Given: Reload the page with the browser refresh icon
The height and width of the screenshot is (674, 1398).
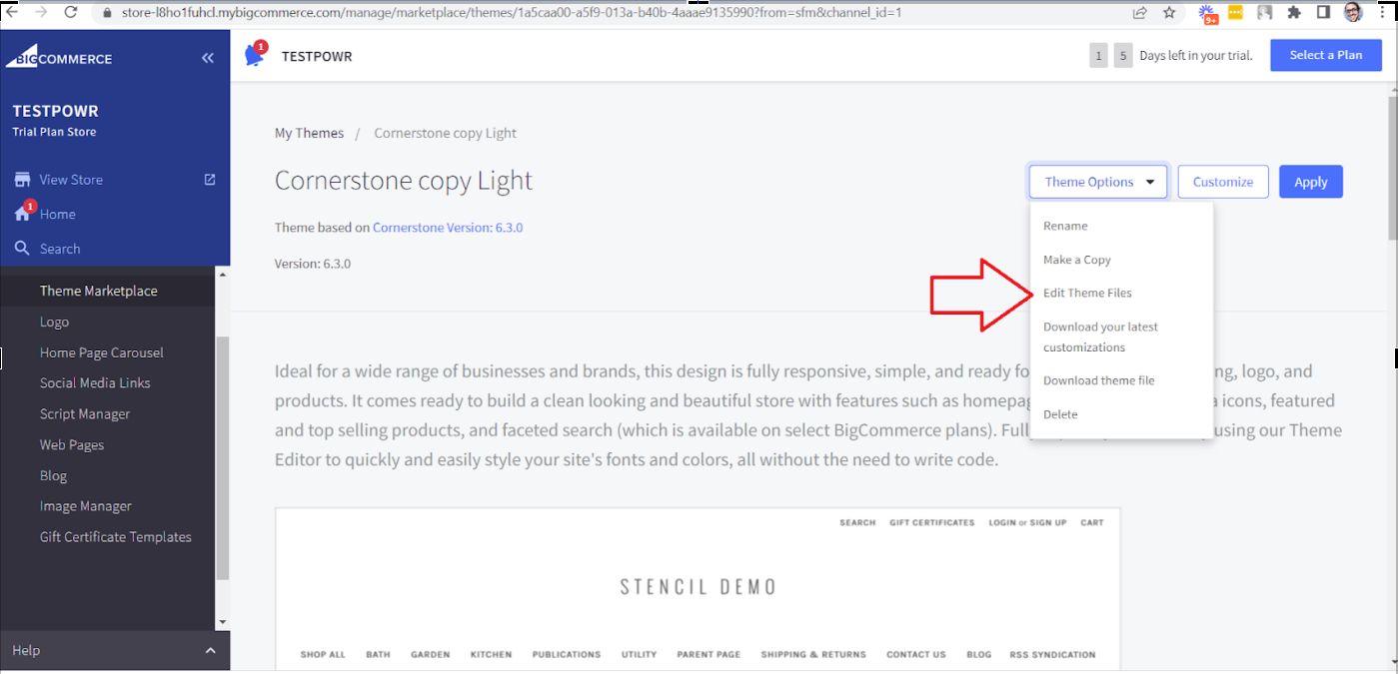Looking at the screenshot, I should (71, 12).
